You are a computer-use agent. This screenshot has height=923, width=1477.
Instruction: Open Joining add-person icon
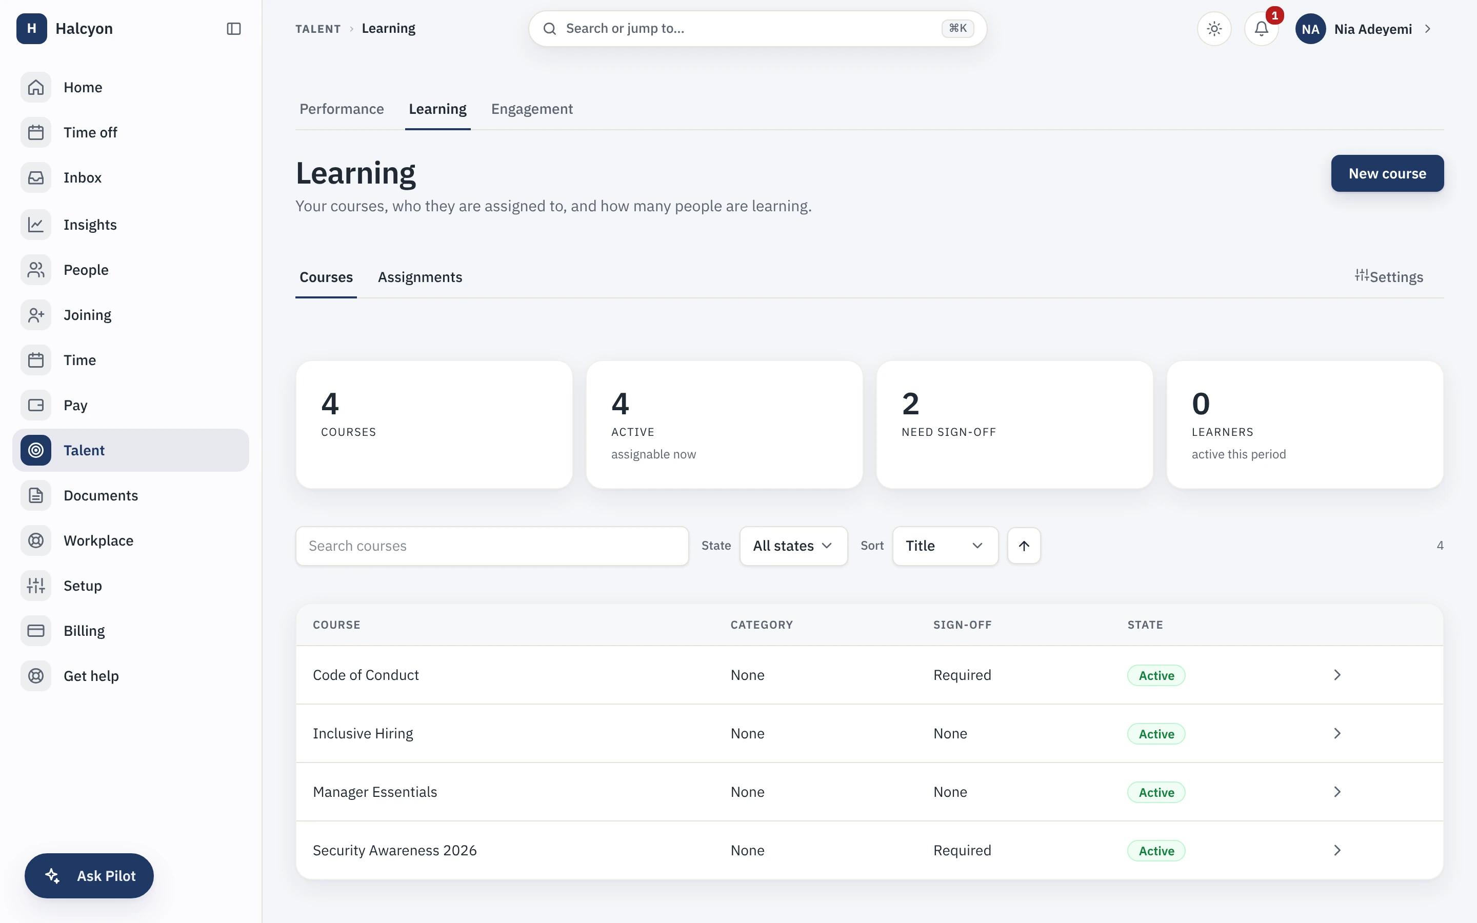36,315
